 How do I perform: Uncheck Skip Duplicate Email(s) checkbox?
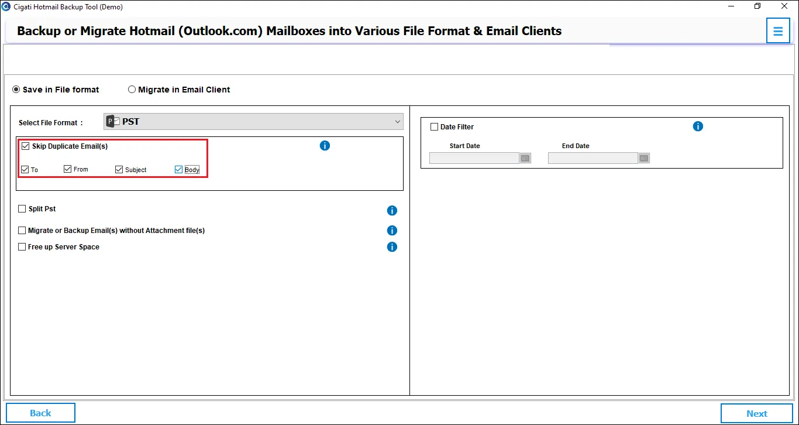click(x=25, y=146)
